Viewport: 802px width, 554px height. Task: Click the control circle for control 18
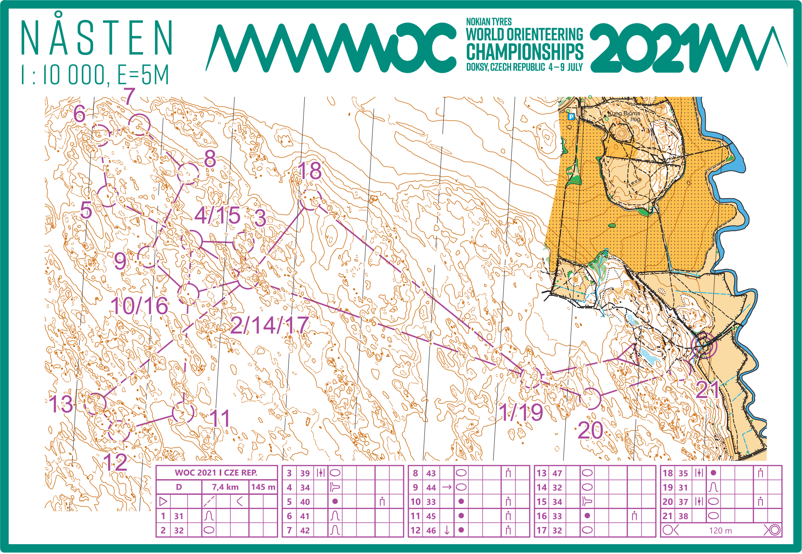[x=310, y=199]
